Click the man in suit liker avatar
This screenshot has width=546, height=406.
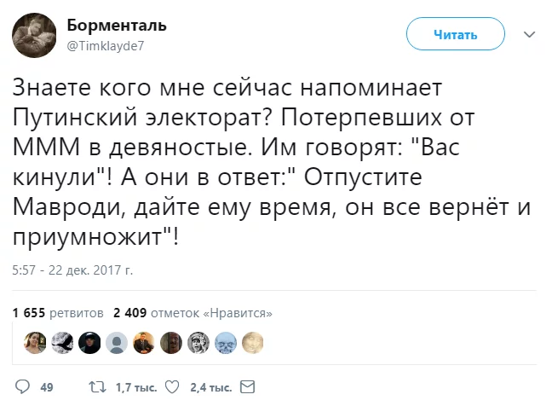click(x=144, y=343)
